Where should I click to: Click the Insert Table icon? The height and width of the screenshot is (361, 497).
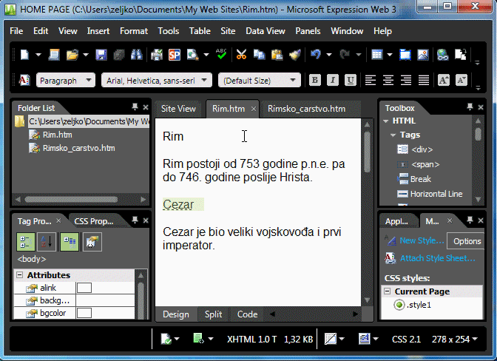(377, 55)
